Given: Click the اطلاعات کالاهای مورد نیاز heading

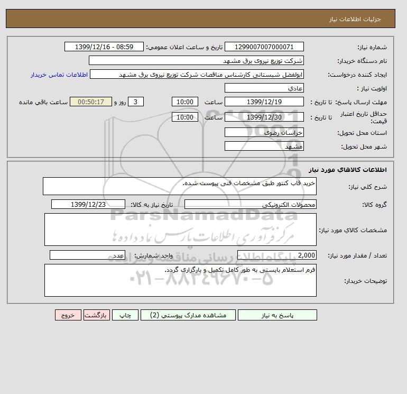Looking at the screenshot, I should 348,170.
